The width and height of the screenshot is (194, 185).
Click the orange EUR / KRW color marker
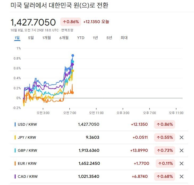click(15, 163)
